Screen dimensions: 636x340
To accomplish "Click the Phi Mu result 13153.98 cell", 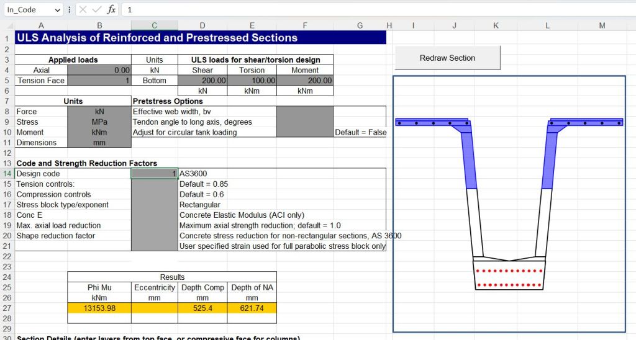I will point(99,308).
